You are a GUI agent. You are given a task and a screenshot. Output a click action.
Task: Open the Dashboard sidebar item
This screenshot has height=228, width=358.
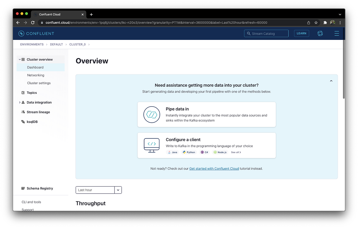(x=41, y=67)
